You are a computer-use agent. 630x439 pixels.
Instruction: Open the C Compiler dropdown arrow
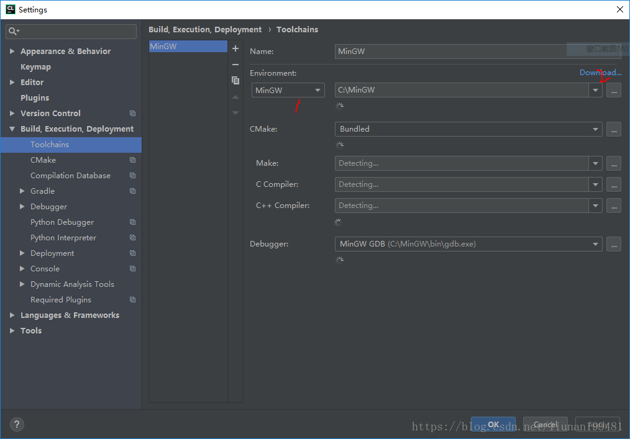tap(595, 185)
